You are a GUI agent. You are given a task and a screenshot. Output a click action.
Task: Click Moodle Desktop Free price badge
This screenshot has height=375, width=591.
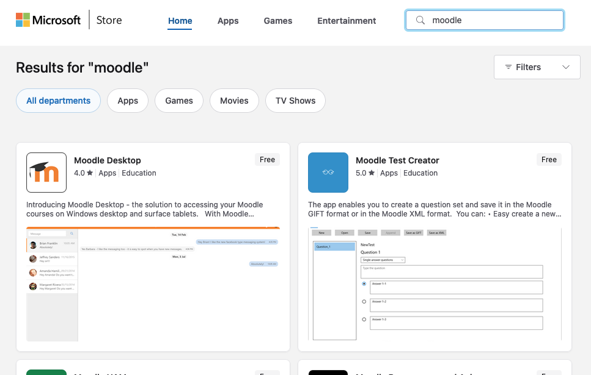267,160
